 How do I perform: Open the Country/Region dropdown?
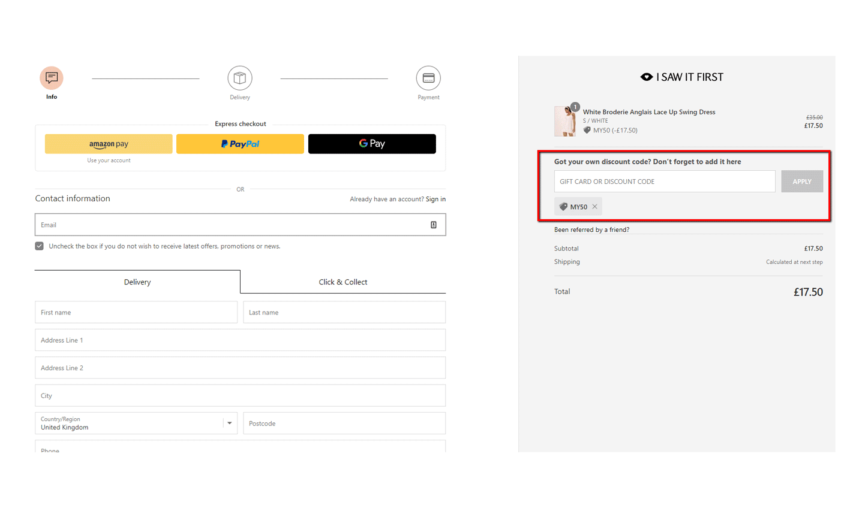136,423
